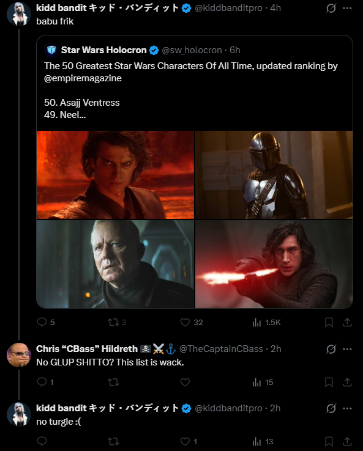363x451 pixels.
Task: Share the babu frik tweet
Action: (x=347, y=323)
